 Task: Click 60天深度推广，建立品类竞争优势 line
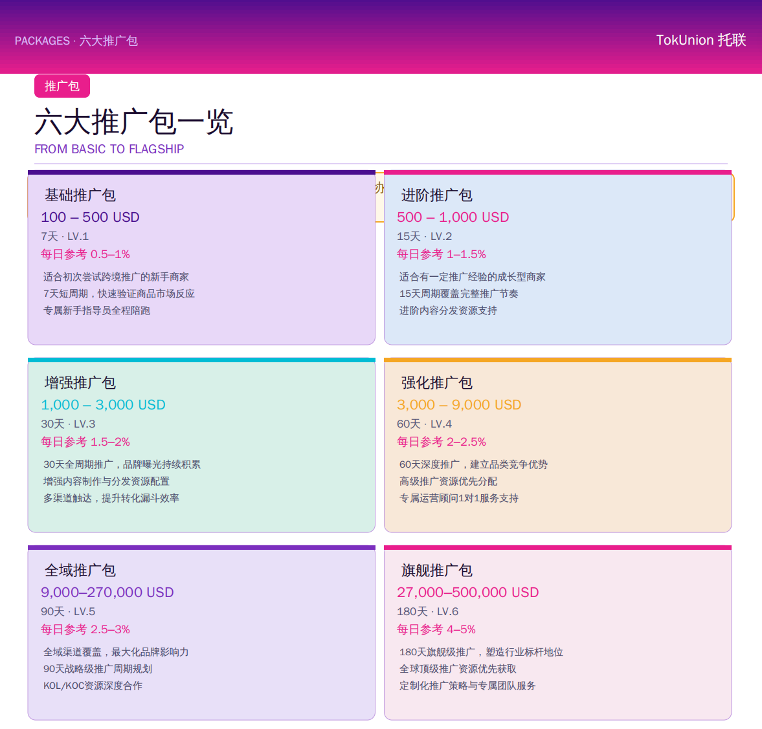473,464
